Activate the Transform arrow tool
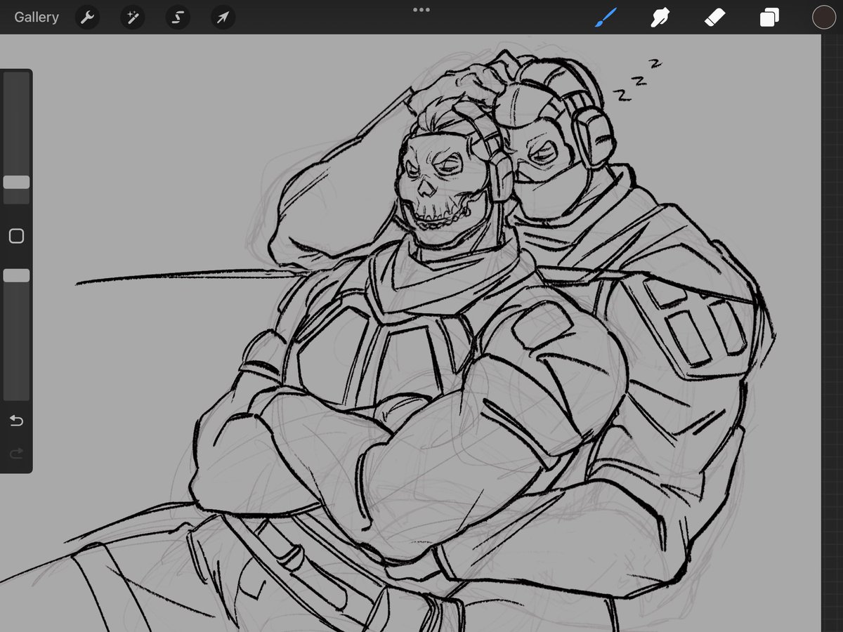Screen dimensions: 843x632 click(x=223, y=18)
